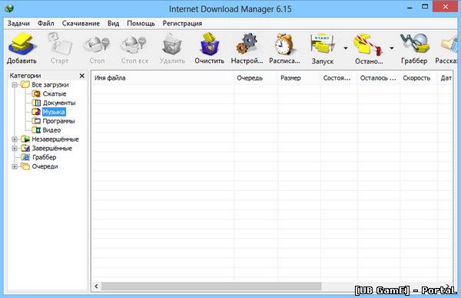Maximize the Internet Download Manager window
Viewport: 461px width, 298px height.
coord(425,7)
